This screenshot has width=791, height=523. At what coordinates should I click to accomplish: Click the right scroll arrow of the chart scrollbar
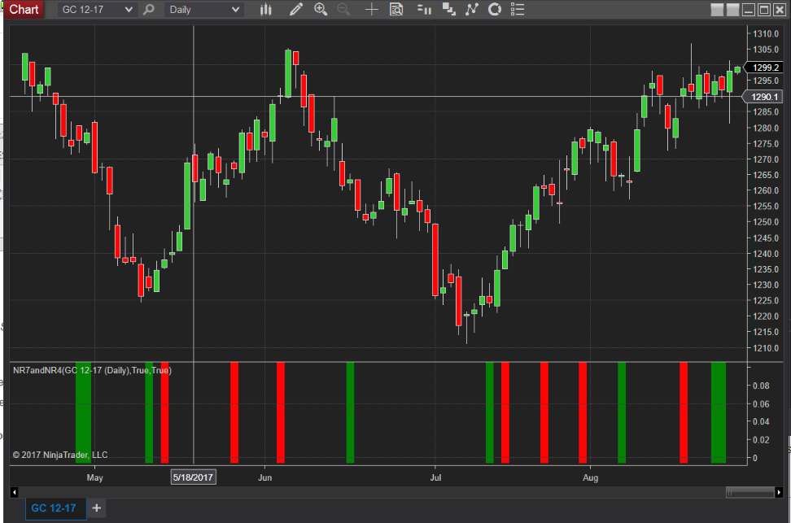coord(779,492)
